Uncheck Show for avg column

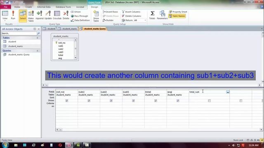pos(178,100)
